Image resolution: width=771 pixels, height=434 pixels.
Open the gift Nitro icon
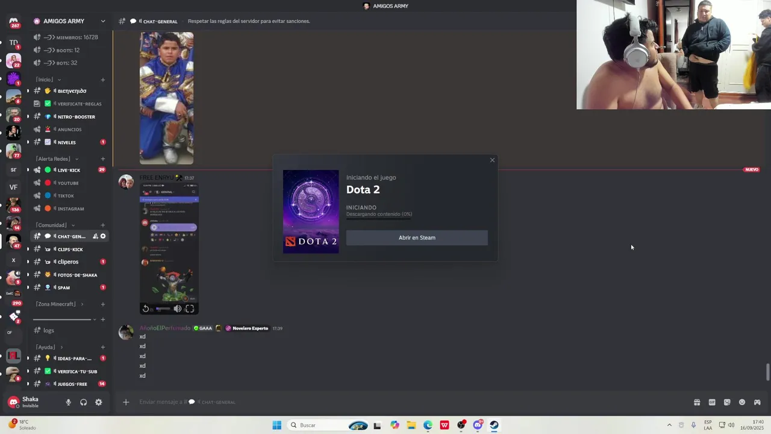697,402
